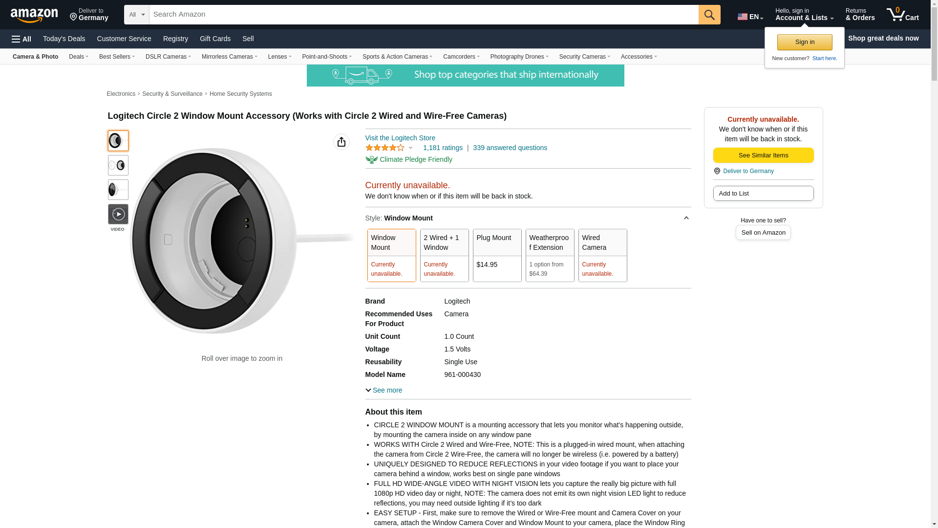Open the 339 answered questions link
The image size is (938, 528).
pos(510,148)
